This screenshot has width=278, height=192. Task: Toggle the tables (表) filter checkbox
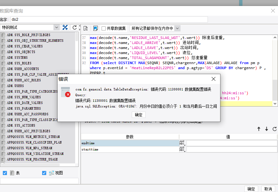pos(5,173)
